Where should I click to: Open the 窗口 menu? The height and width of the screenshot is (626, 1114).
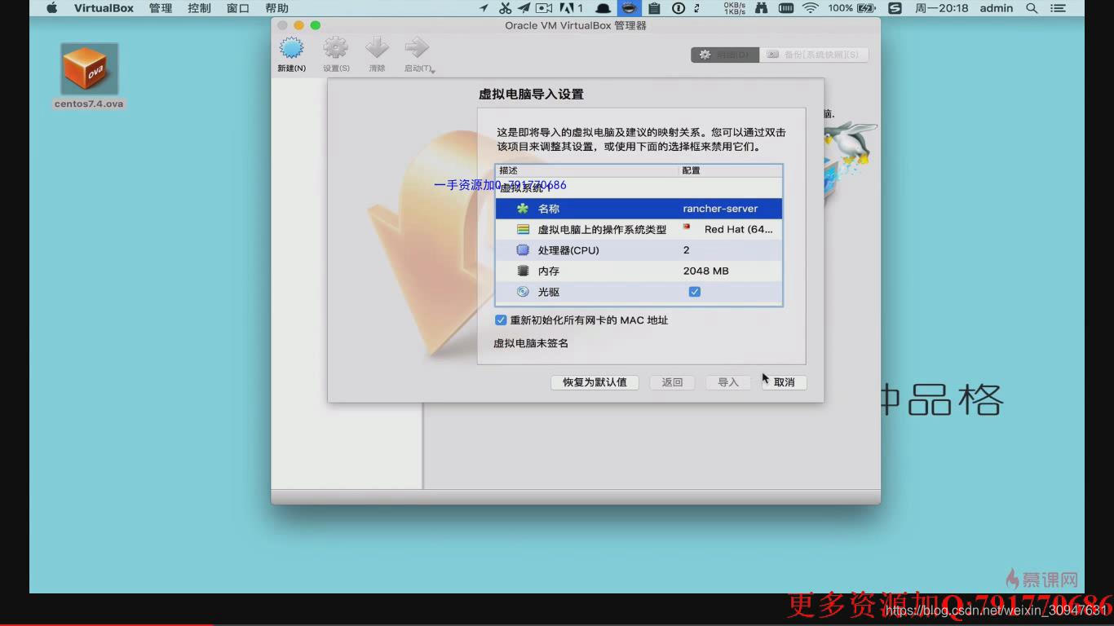[238, 8]
